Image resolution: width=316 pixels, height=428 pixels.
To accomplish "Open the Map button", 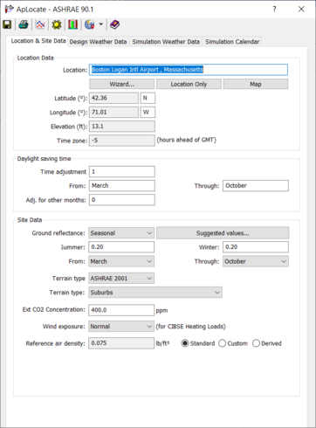I will pos(256,84).
